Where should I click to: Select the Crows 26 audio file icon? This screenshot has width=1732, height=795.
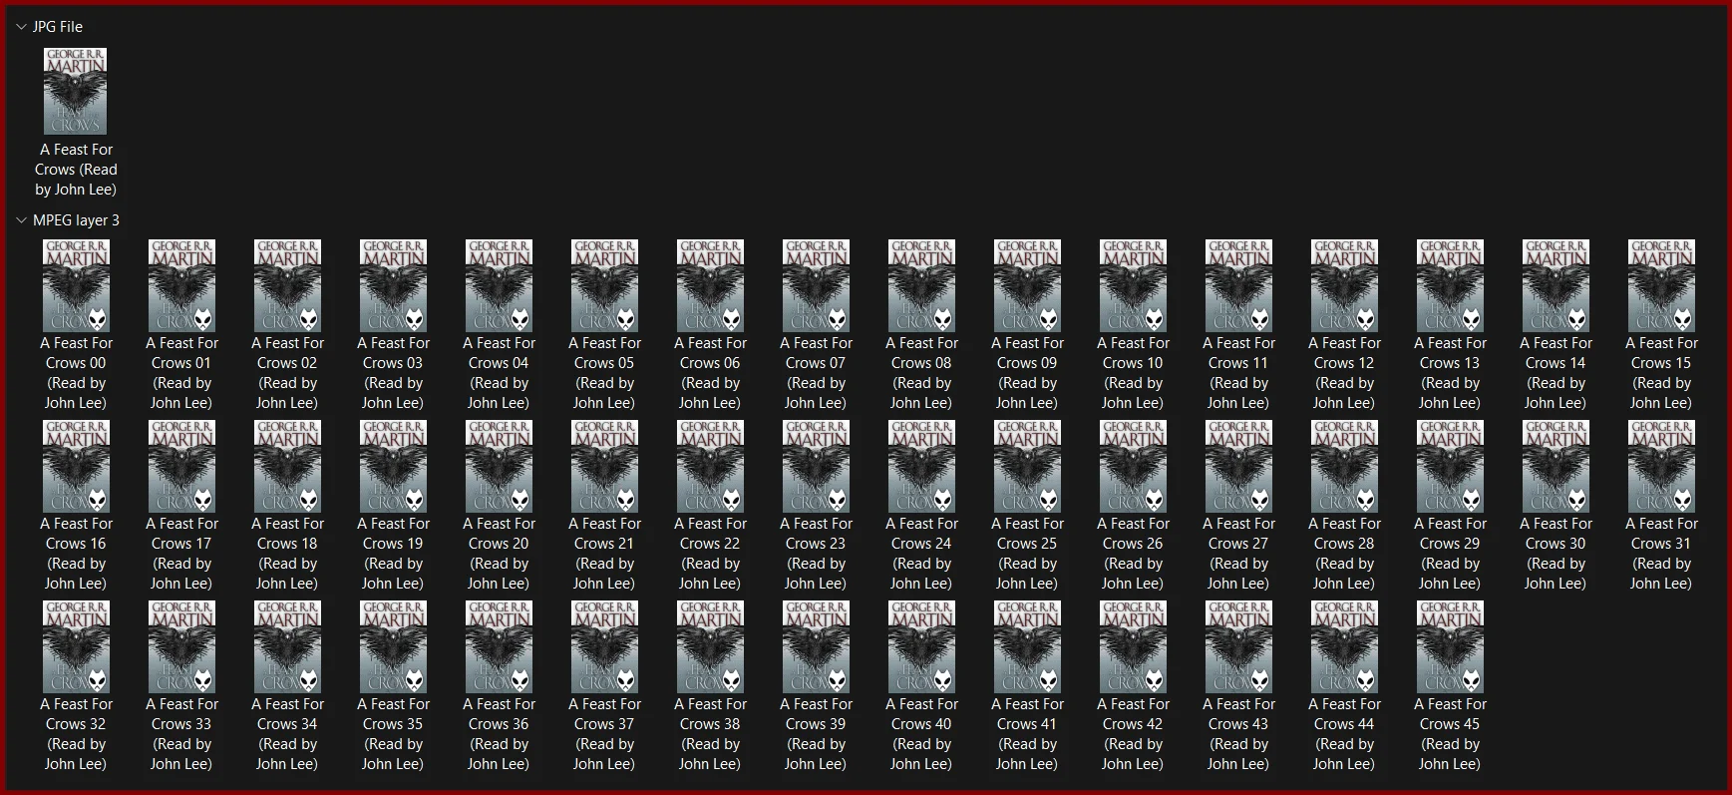[1133, 466]
